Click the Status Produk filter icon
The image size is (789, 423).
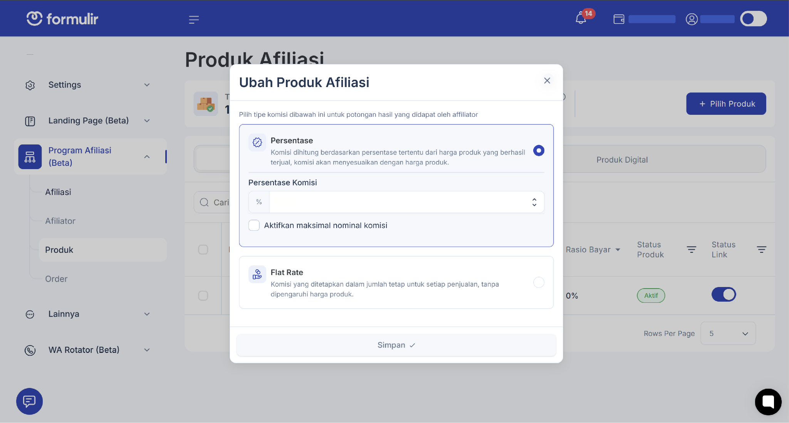coord(692,250)
